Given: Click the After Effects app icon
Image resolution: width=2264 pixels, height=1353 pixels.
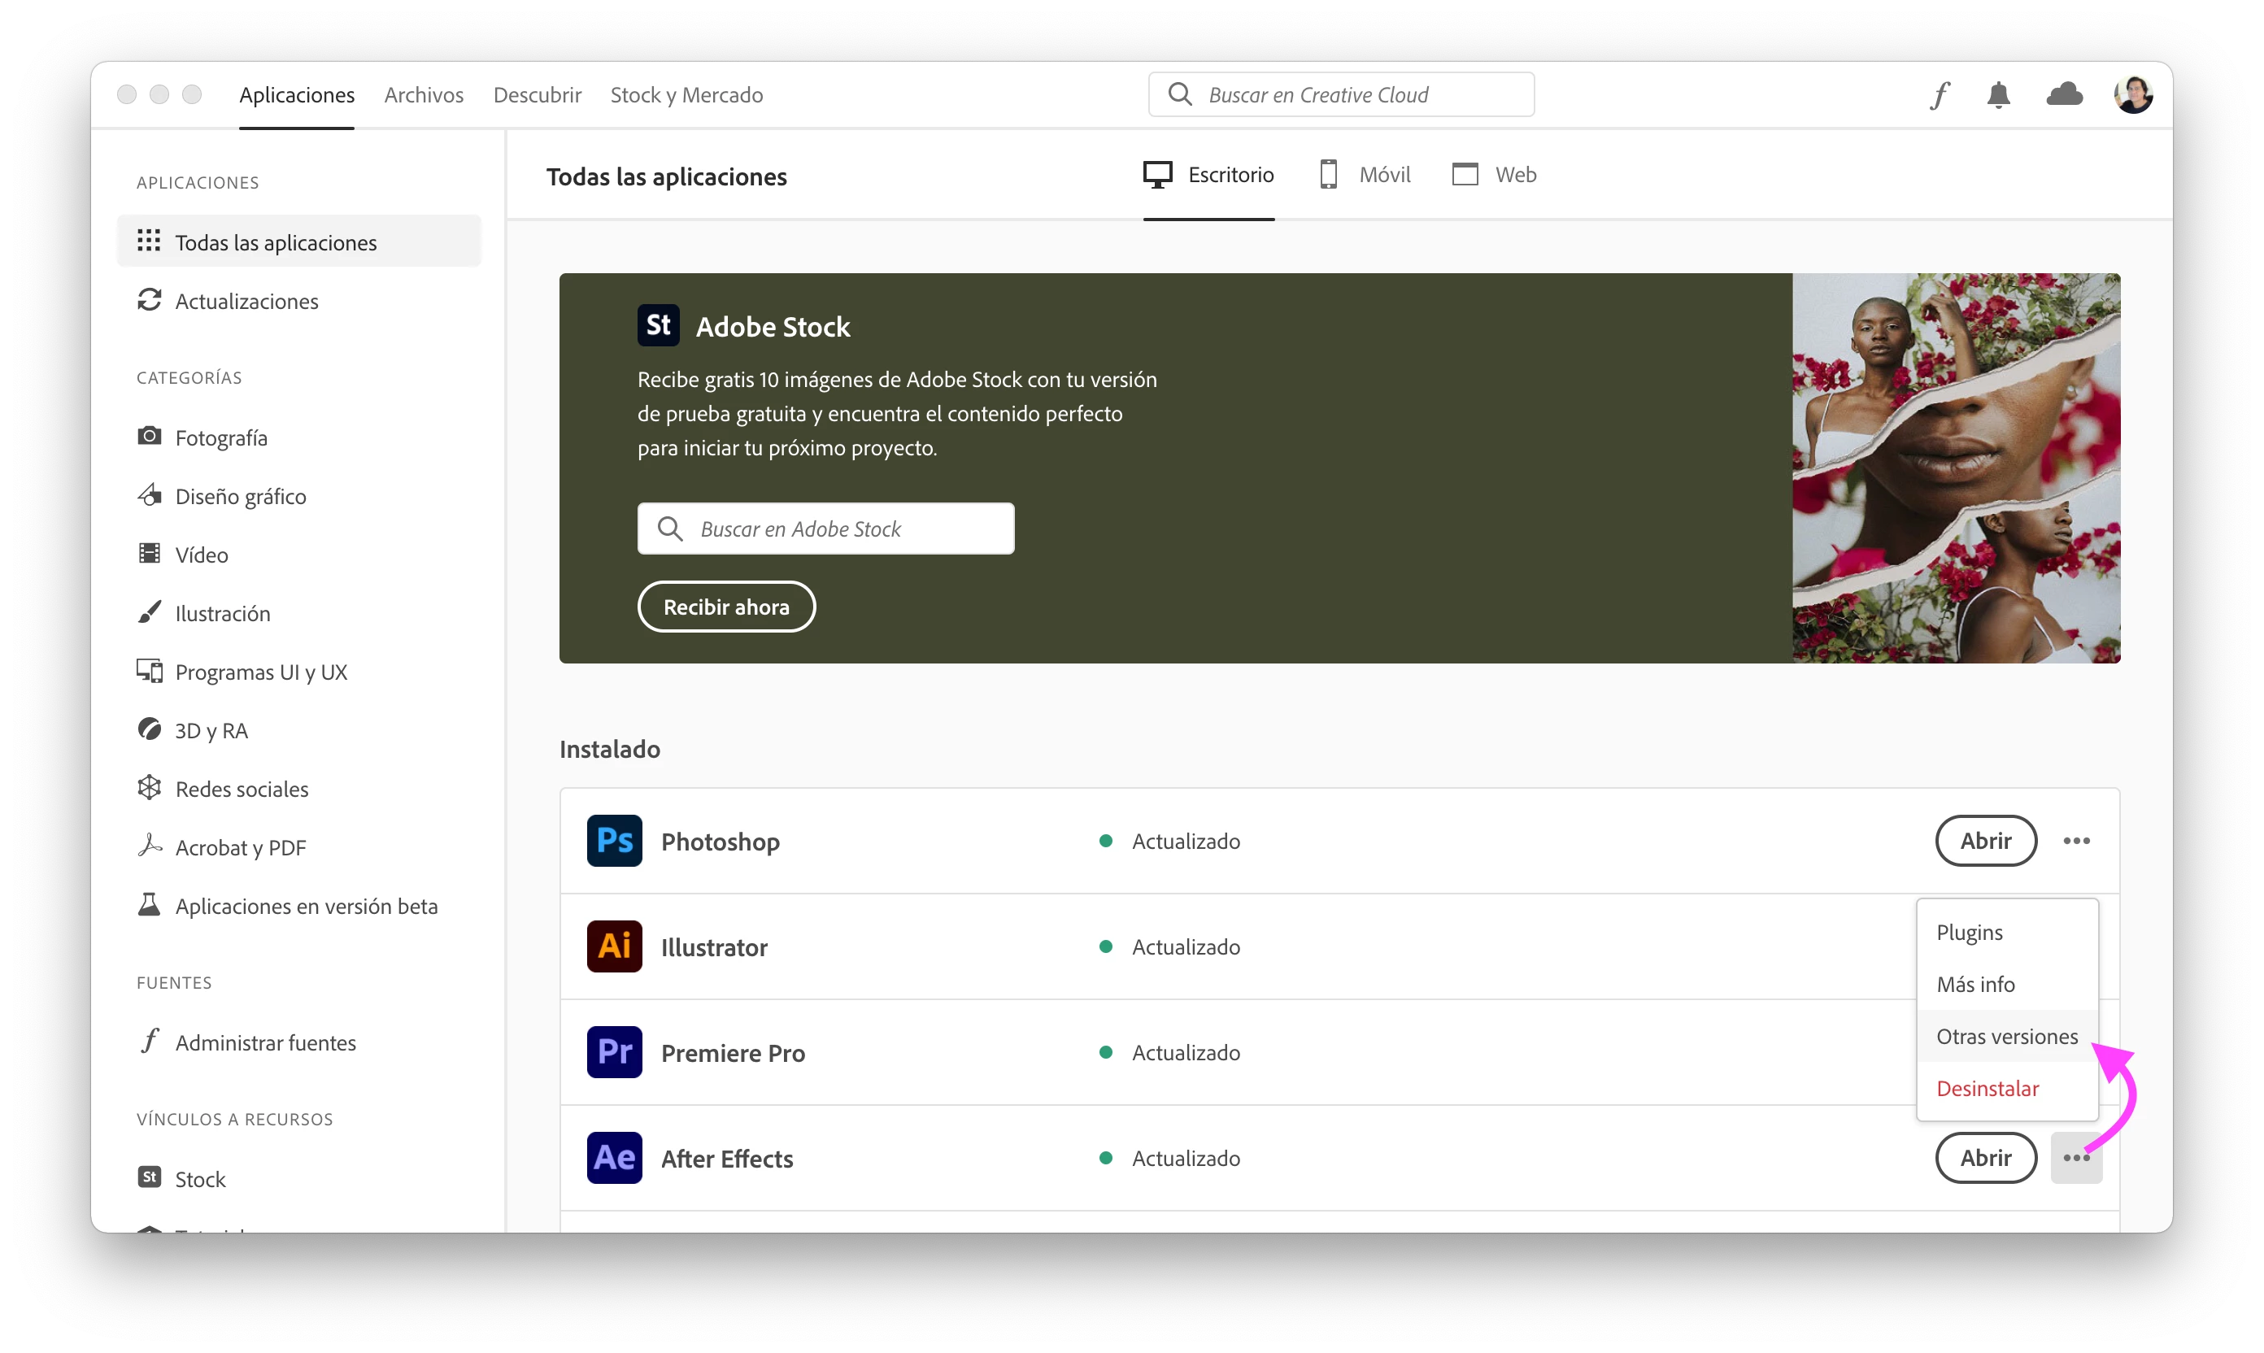Looking at the screenshot, I should pos(614,1158).
